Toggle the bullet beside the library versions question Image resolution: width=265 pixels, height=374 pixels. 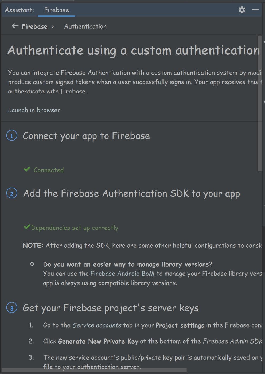point(32,264)
